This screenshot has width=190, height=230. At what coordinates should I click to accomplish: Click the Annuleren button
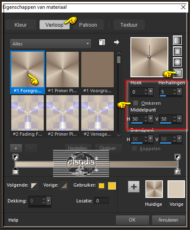168,220
